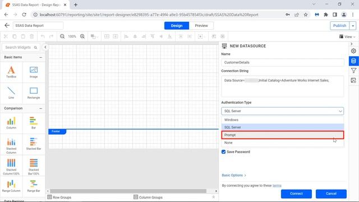Screen dimensions: 359x202
Task: Choose Windows authentication option
Action: [283, 120]
